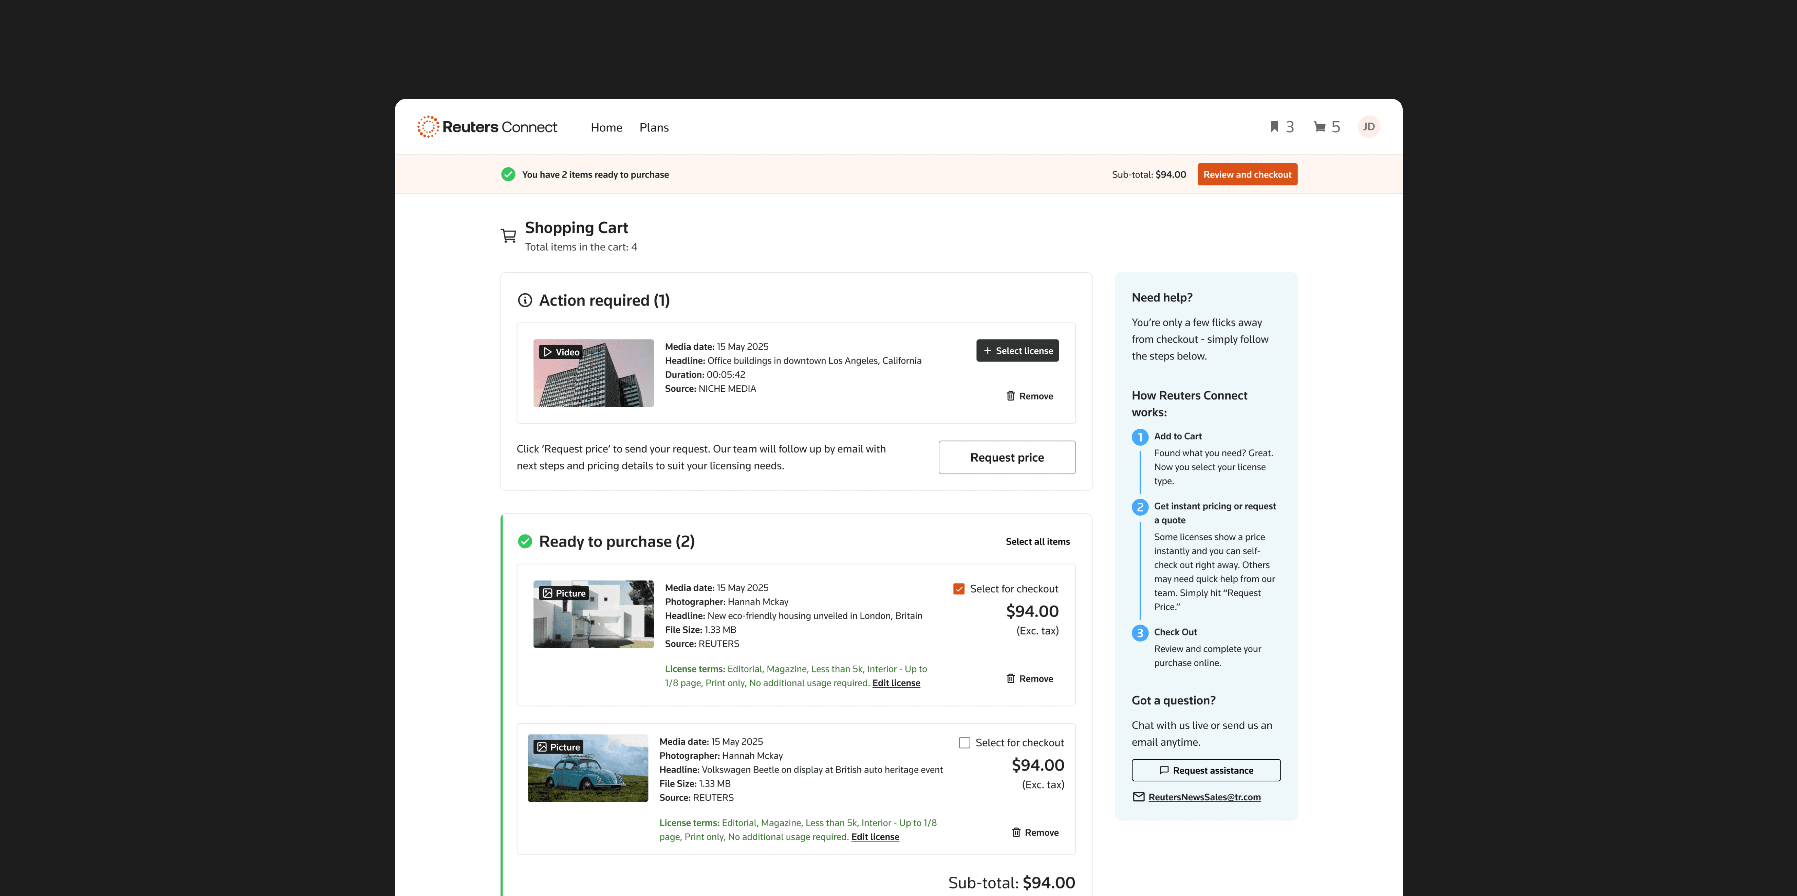
Task: Click the 'Got a question?' heading
Action: click(x=1173, y=701)
